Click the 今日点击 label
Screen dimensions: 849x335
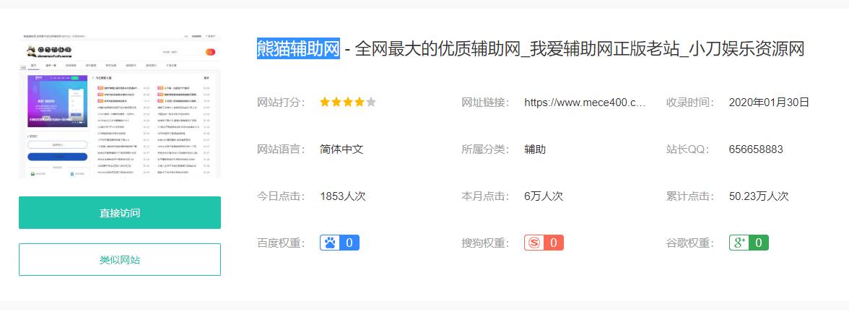tap(281, 196)
